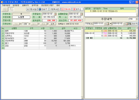Click the application icon in title bar
Image resolution: width=139 pixels, height=100 pixels.
[2, 2]
